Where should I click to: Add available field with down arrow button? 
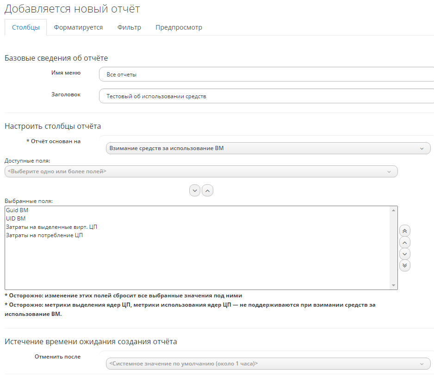(195, 190)
